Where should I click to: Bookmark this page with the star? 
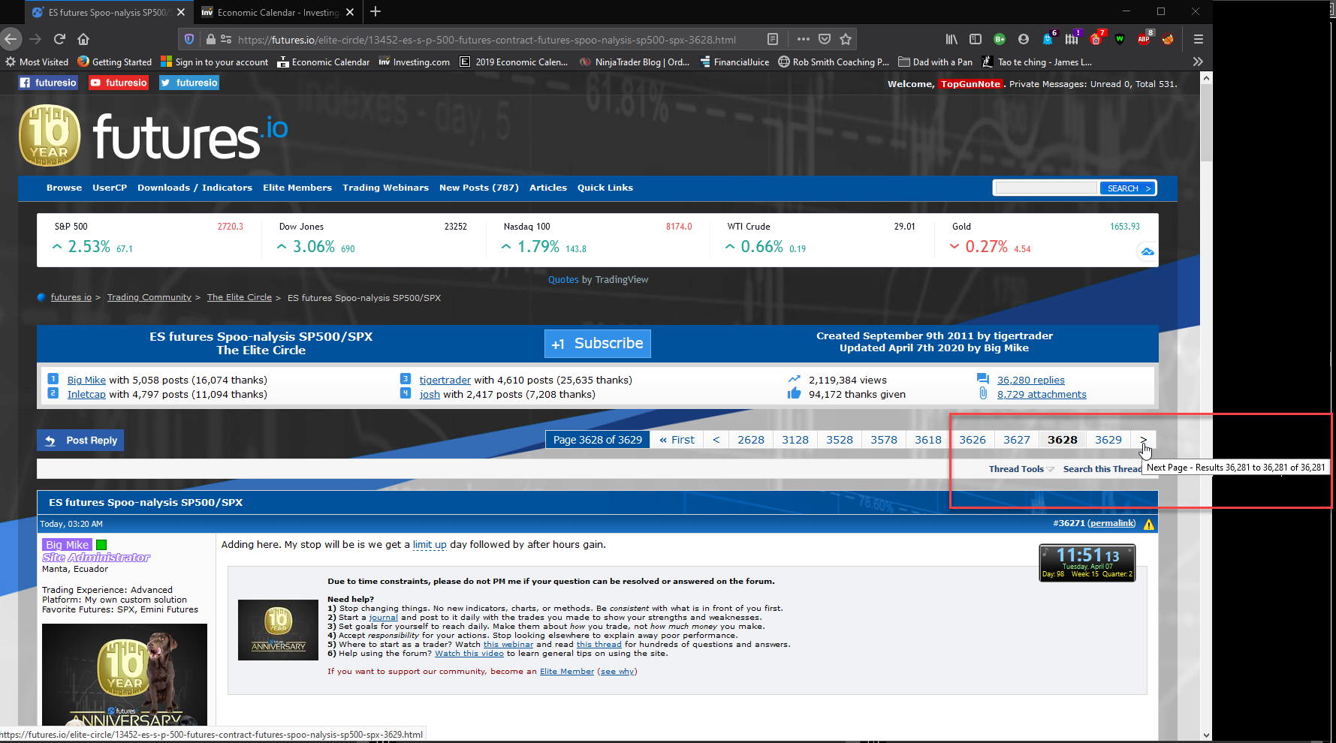(x=846, y=39)
